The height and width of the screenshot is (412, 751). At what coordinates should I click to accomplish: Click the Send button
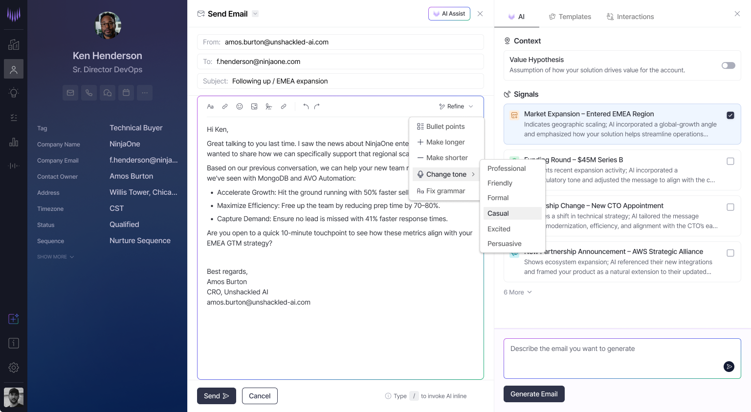(217, 396)
